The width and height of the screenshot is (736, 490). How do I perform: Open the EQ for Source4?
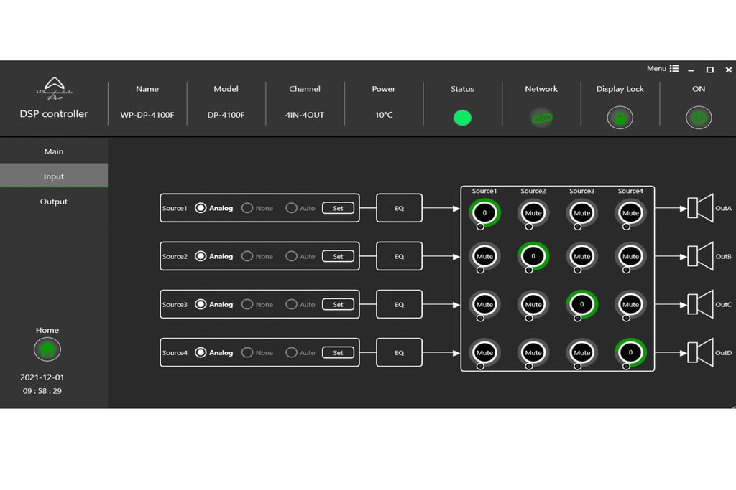[399, 352]
